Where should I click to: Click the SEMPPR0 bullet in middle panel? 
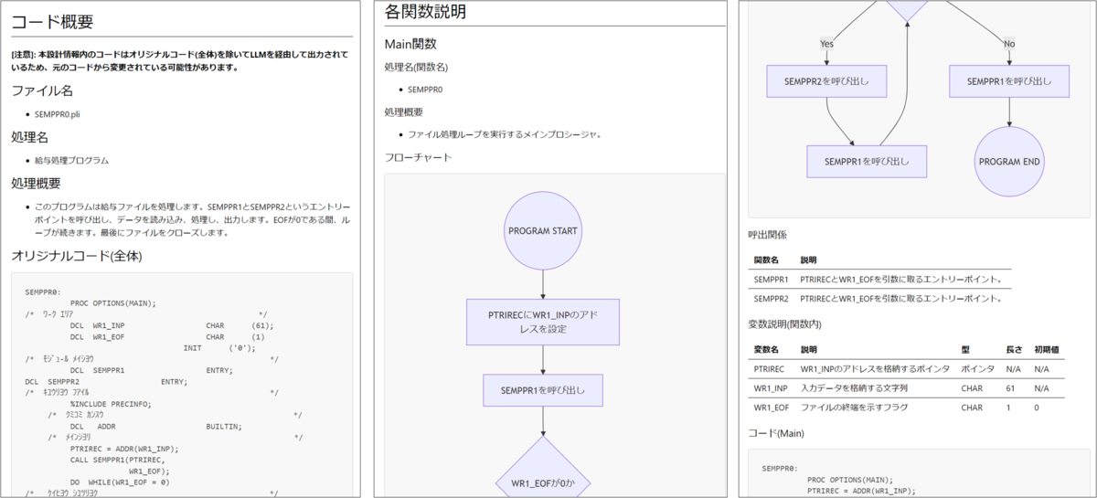(x=425, y=90)
